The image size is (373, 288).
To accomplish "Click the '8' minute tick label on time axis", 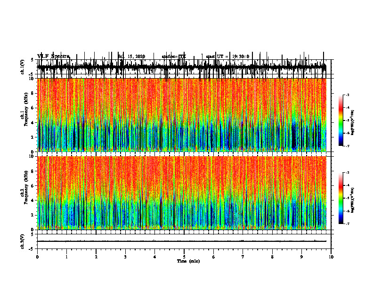I will tap(272, 257).
